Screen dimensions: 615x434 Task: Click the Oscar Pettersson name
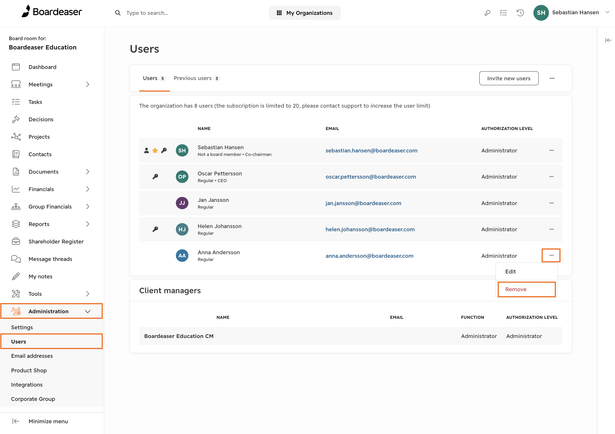click(x=220, y=173)
